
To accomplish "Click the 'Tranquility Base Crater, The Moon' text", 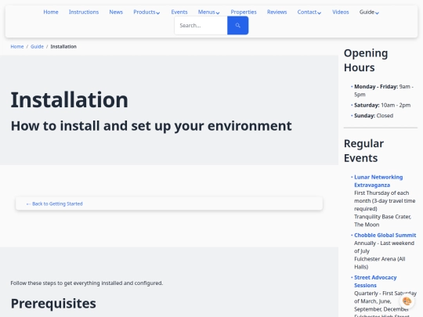I will [382, 221].
